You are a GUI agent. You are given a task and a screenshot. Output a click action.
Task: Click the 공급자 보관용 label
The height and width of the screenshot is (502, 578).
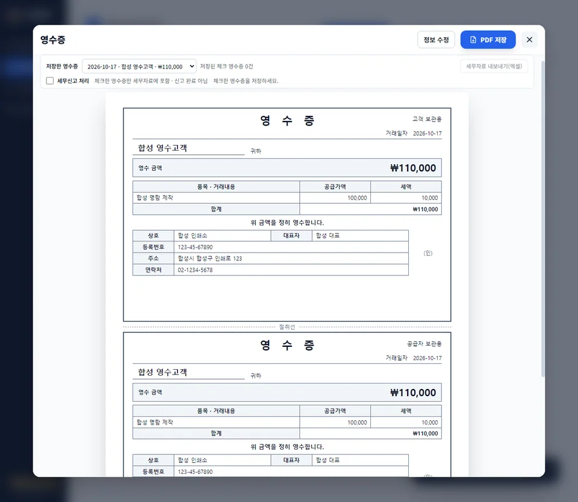click(x=424, y=344)
